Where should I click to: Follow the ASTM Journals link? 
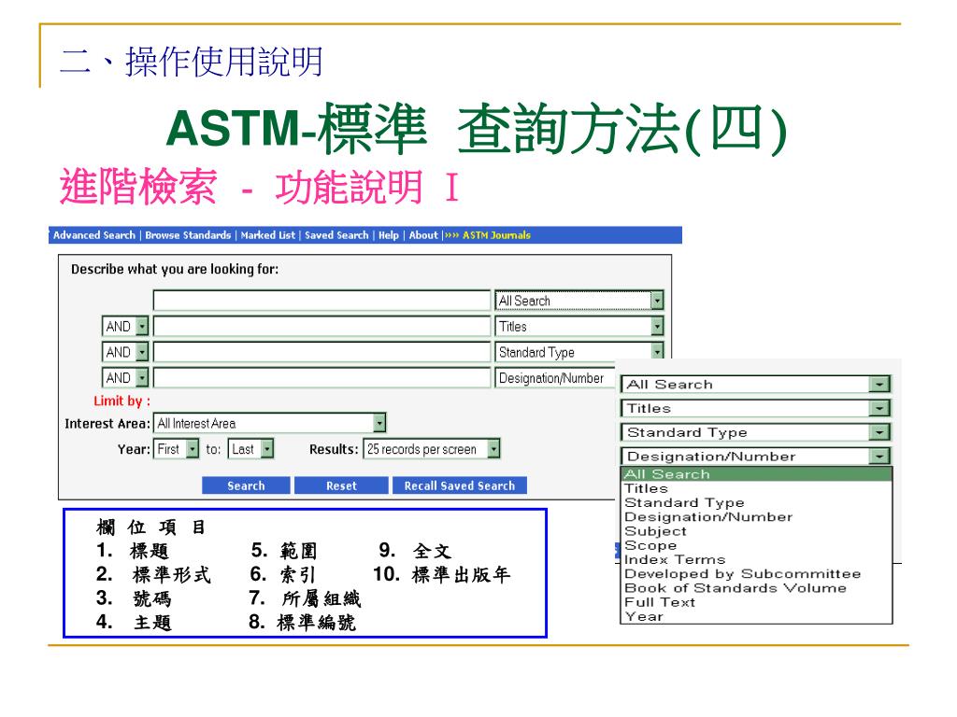tap(496, 235)
